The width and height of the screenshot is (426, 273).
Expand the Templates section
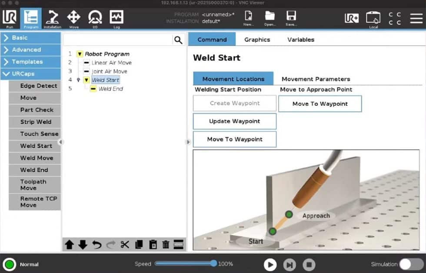(30, 62)
